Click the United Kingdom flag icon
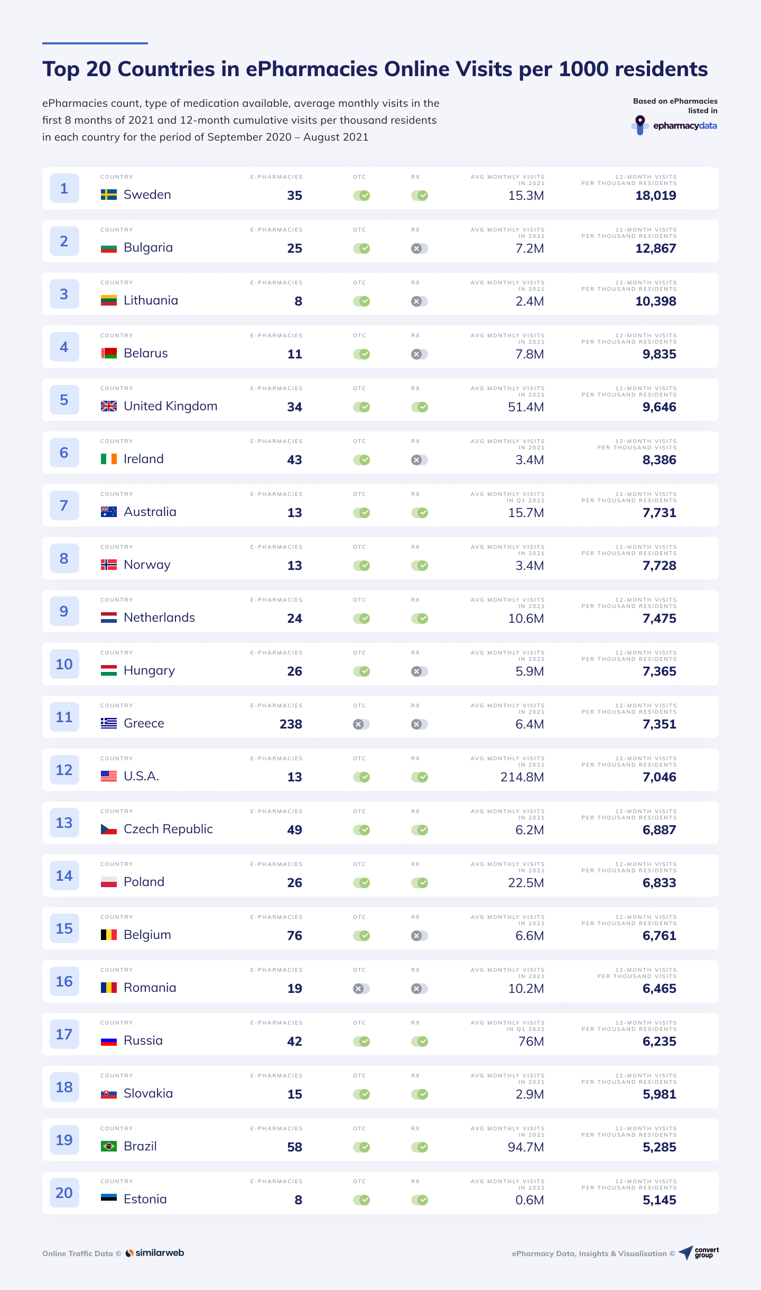The width and height of the screenshot is (761, 1290). pyautogui.click(x=109, y=406)
